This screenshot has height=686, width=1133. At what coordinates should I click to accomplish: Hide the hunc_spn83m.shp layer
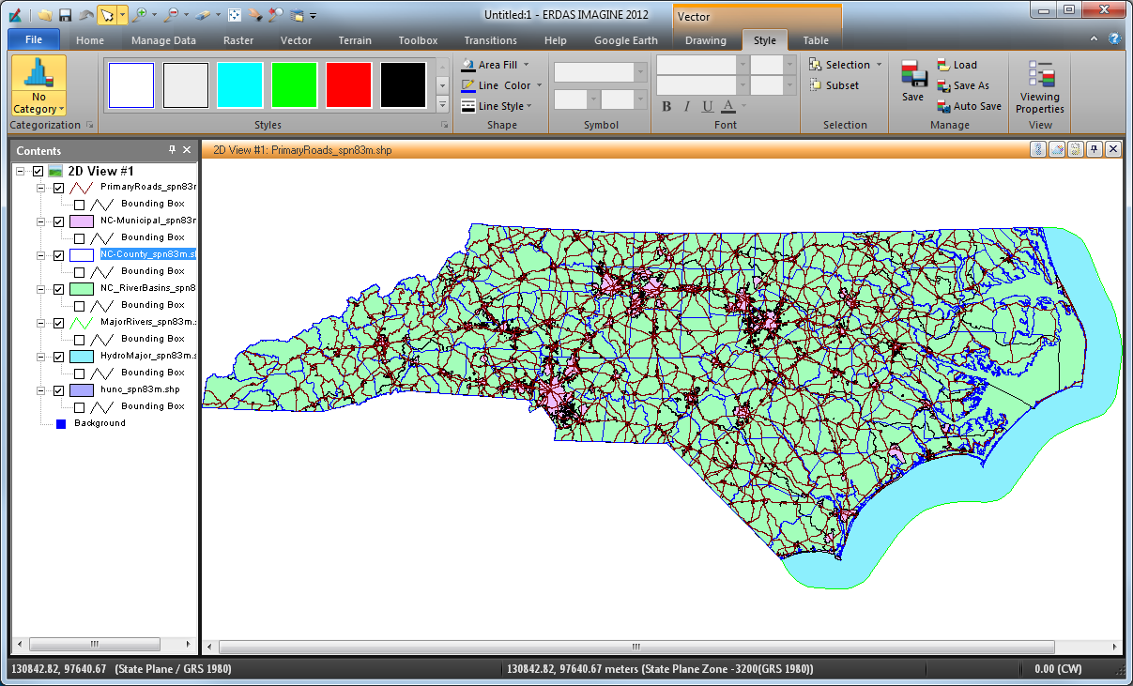[59, 390]
